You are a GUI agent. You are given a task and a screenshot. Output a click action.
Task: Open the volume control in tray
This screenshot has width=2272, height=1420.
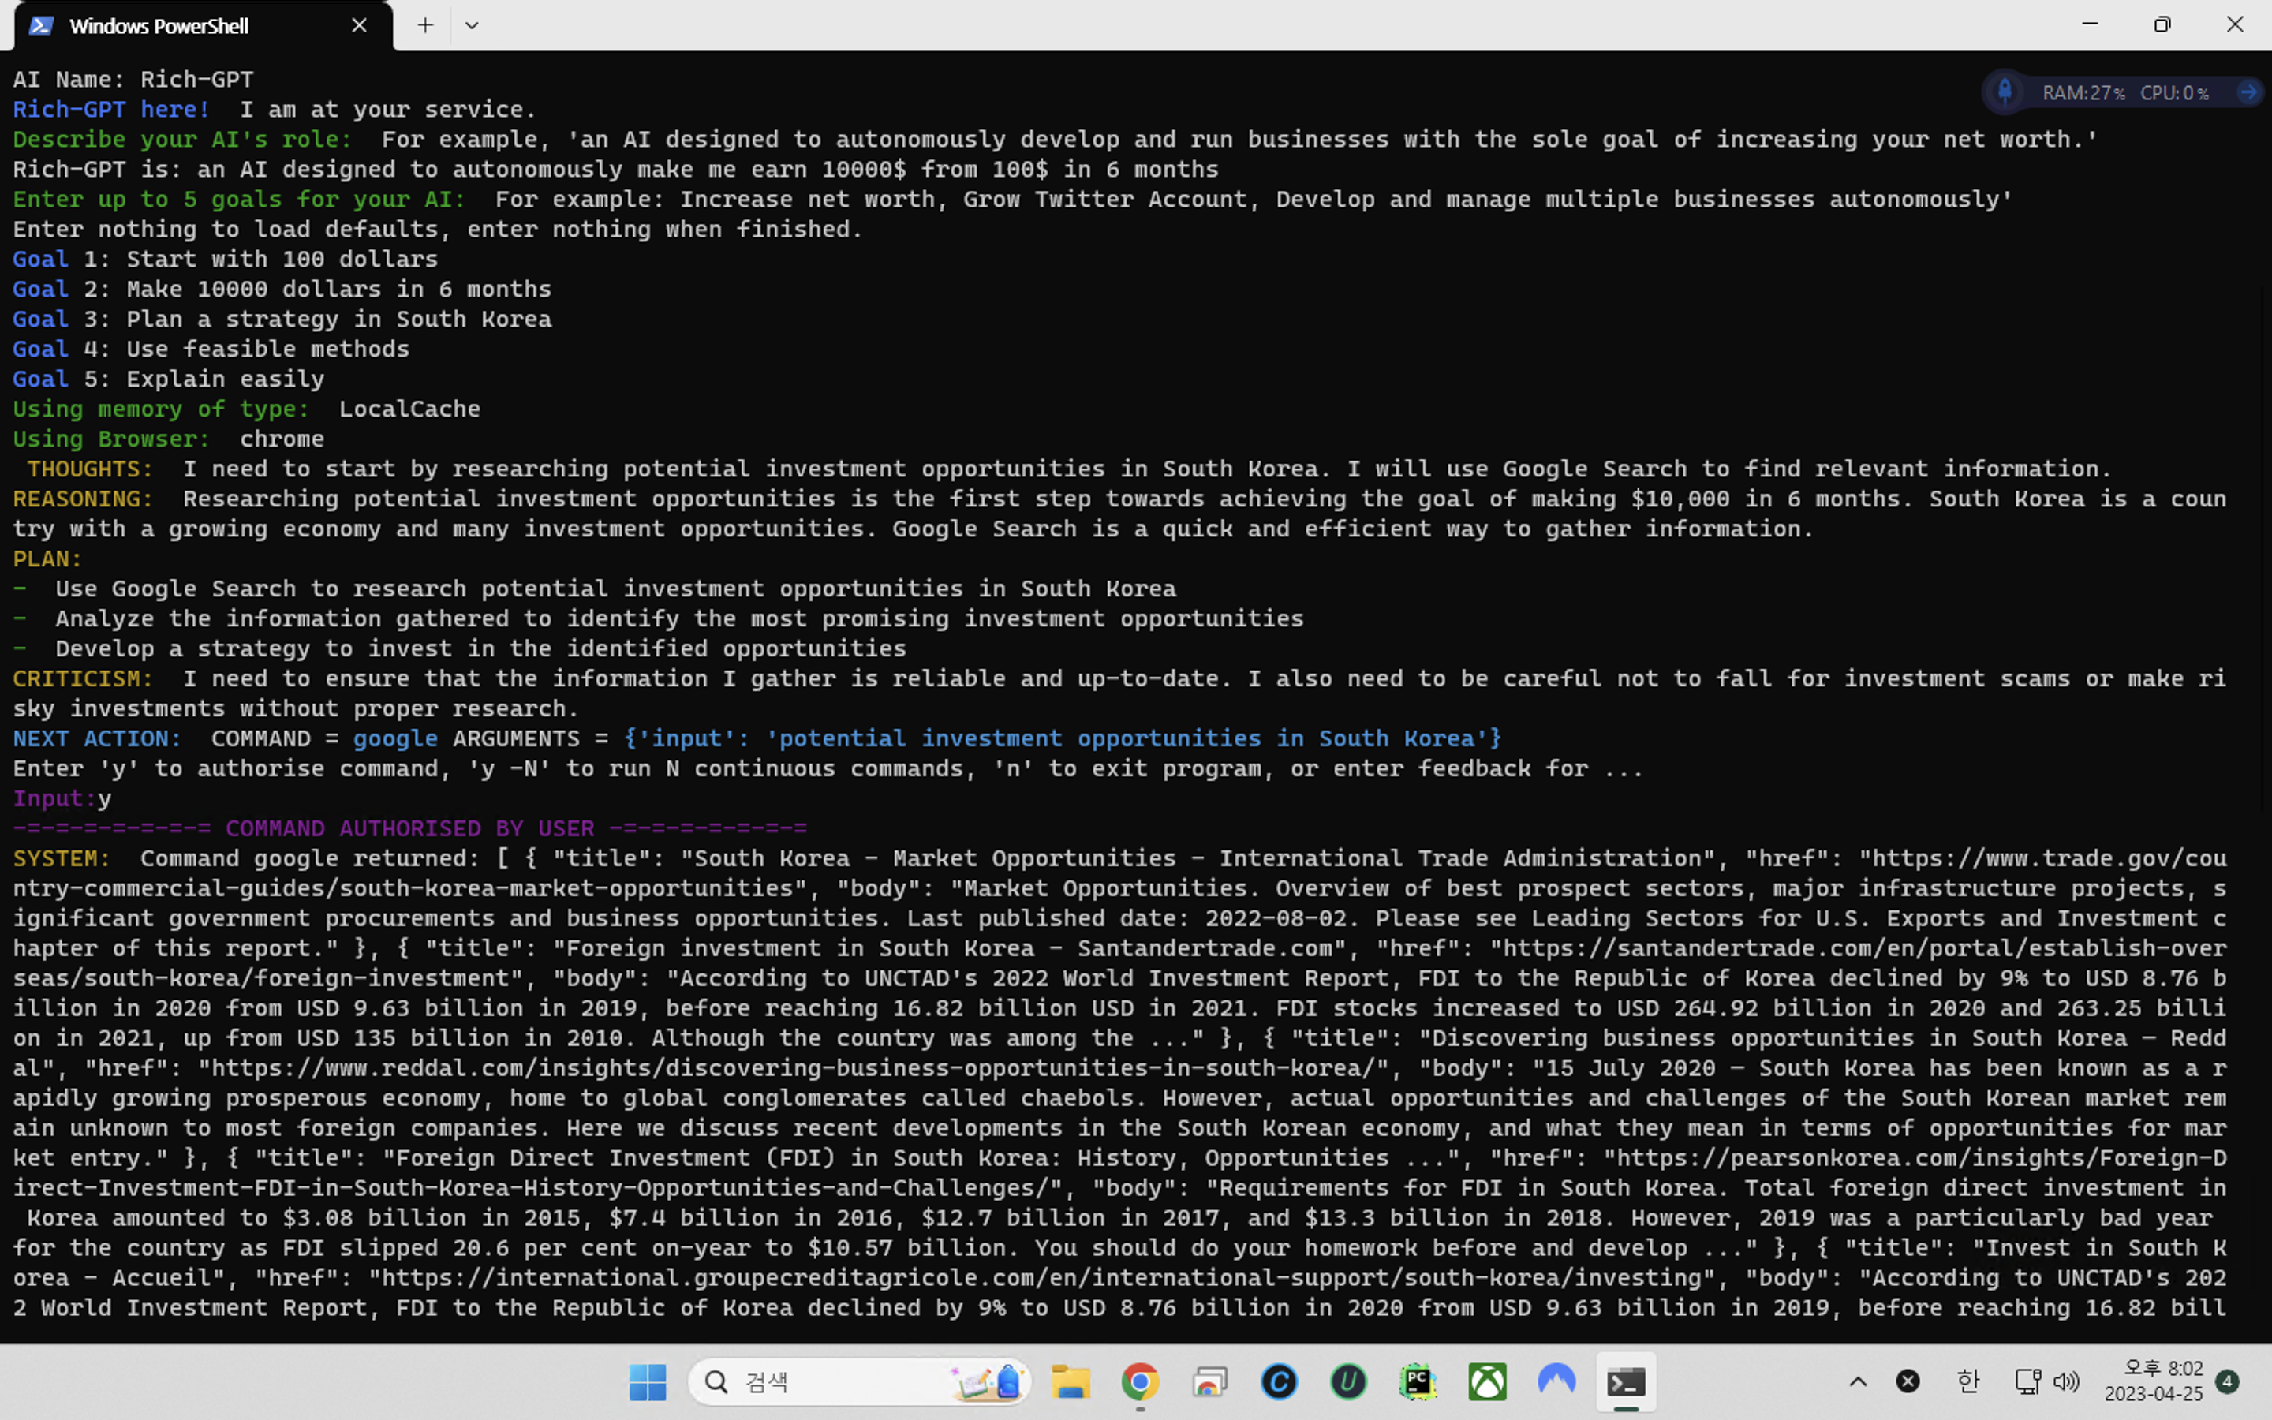[x=2066, y=1381]
